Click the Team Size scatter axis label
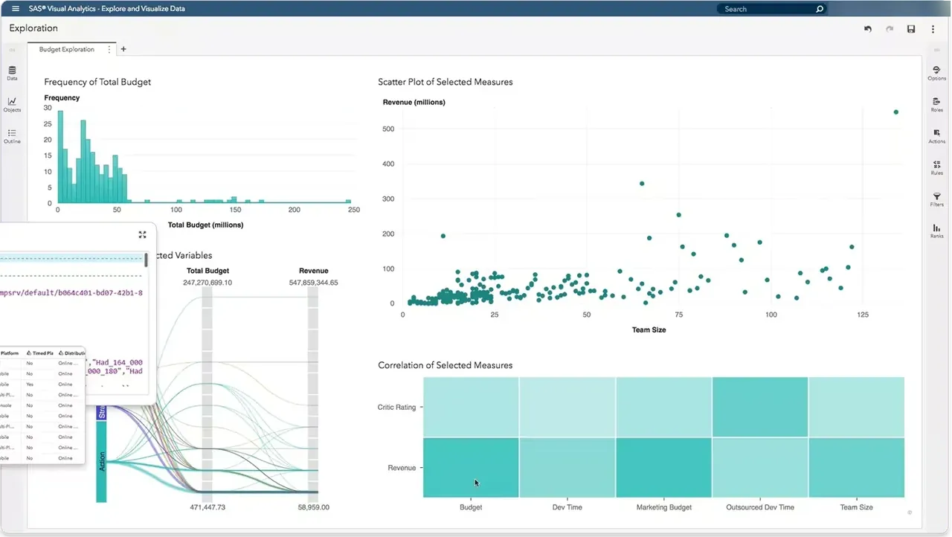The height and width of the screenshot is (537, 952). click(649, 329)
